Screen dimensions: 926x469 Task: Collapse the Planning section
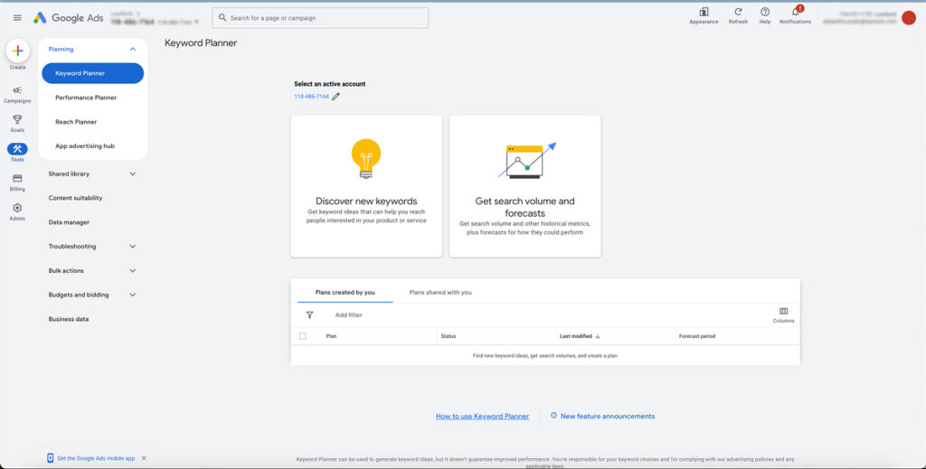coord(133,49)
